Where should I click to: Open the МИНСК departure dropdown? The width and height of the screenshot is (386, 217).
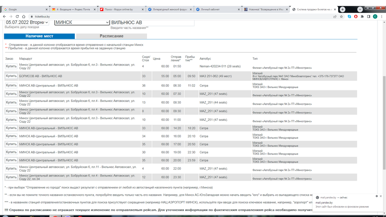click(x=82, y=22)
